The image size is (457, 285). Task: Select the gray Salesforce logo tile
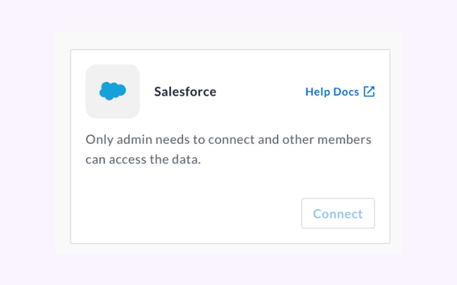pos(113,91)
